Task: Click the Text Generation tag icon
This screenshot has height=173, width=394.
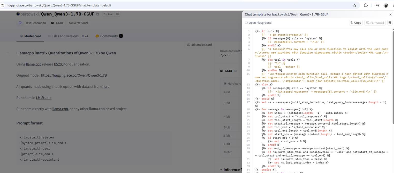Action: point(20,23)
